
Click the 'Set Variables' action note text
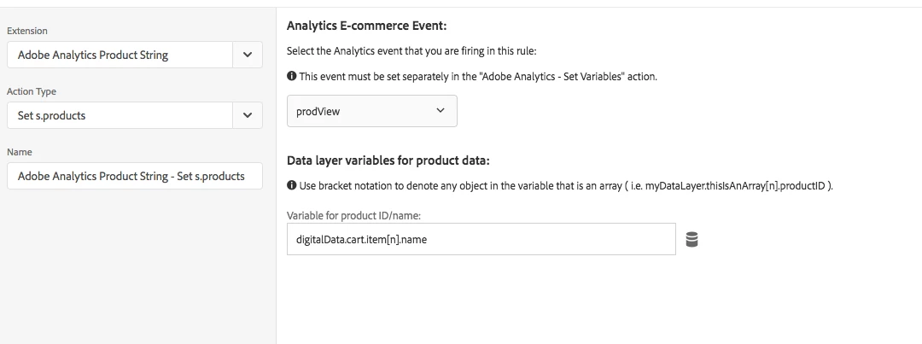[478, 76]
